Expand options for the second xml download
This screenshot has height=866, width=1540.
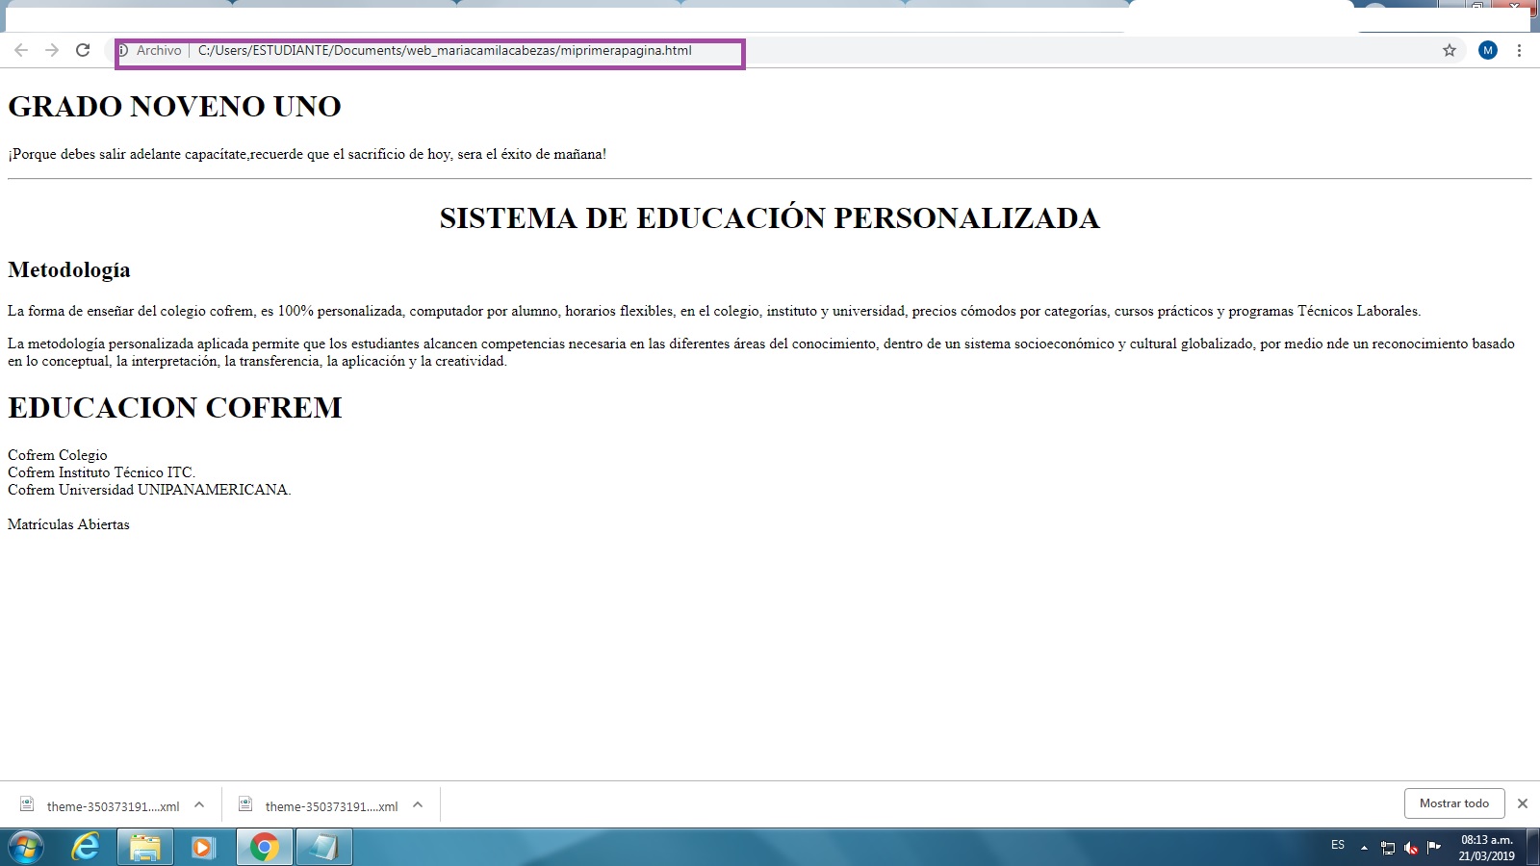pos(418,805)
